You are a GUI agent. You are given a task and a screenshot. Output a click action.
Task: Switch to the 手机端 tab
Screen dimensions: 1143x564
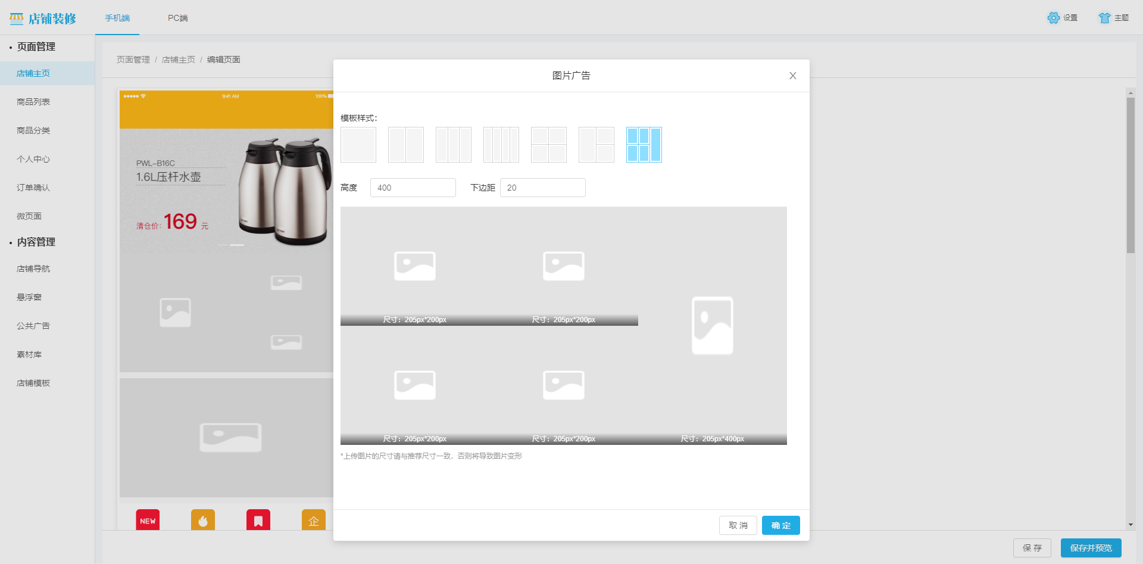point(117,18)
